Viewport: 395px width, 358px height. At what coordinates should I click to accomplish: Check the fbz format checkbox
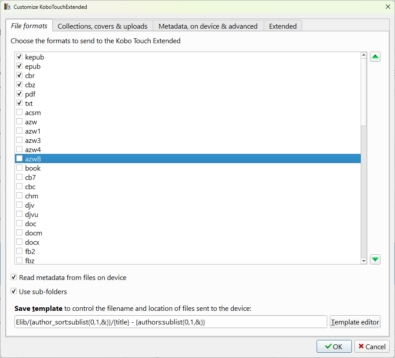pos(19,261)
